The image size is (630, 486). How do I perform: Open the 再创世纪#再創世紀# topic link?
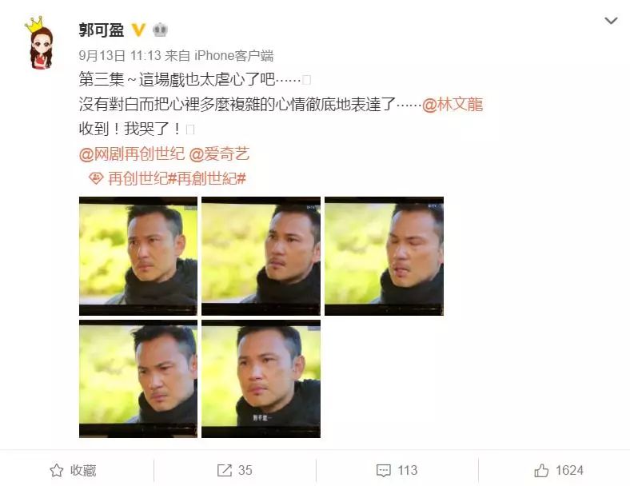(177, 178)
